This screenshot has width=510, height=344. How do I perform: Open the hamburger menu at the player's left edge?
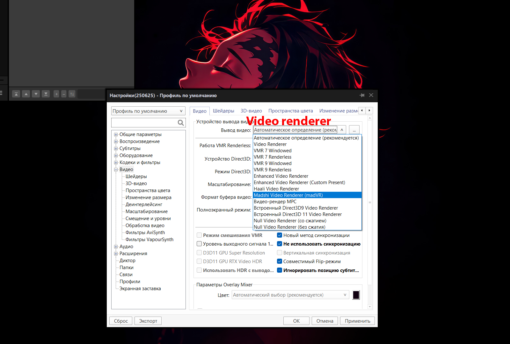coord(1,93)
